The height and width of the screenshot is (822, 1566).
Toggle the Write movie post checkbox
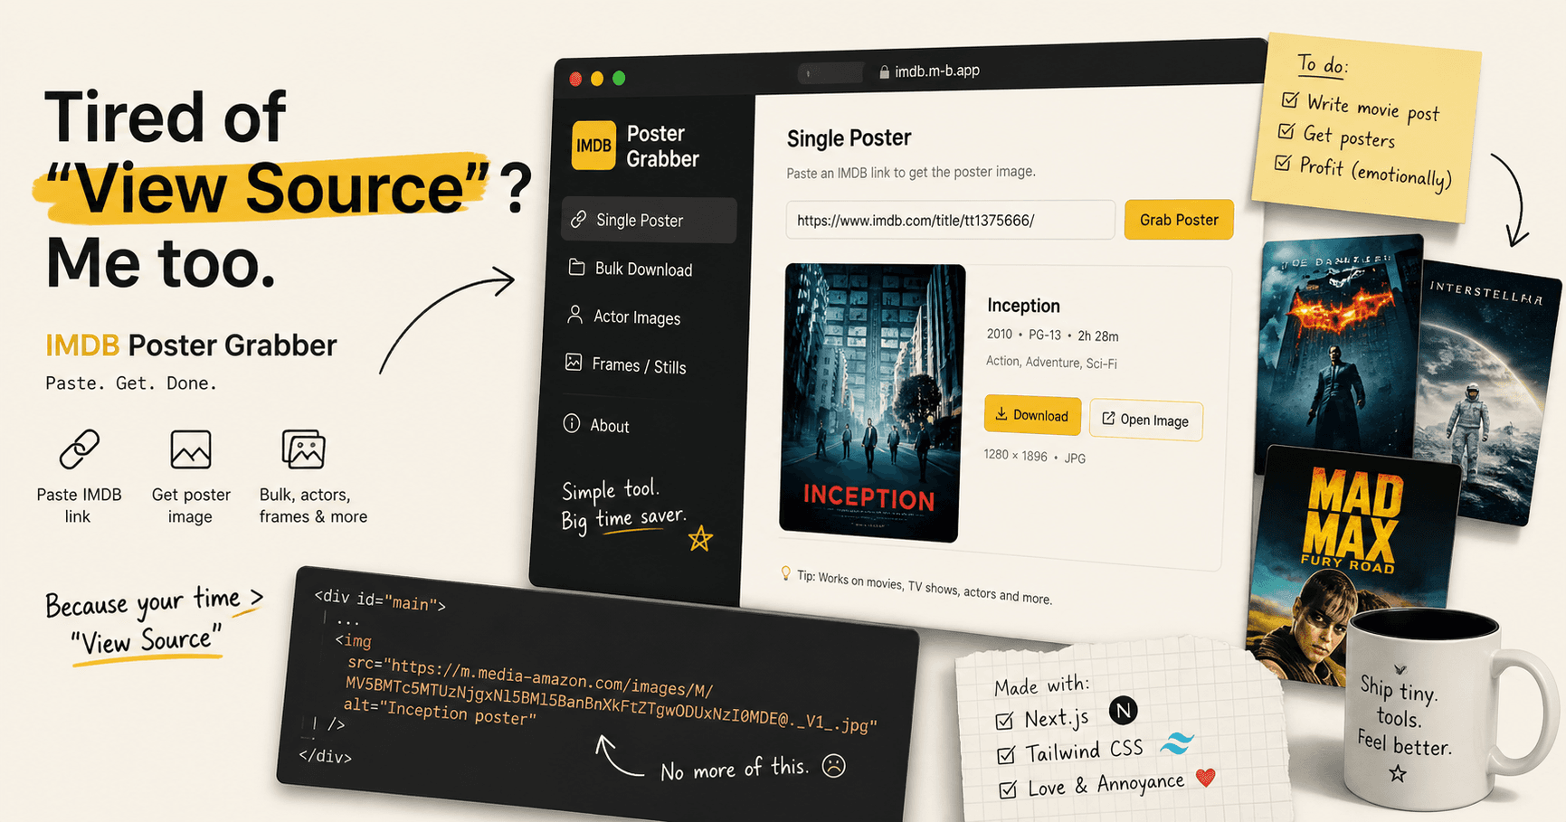[1291, 99]
